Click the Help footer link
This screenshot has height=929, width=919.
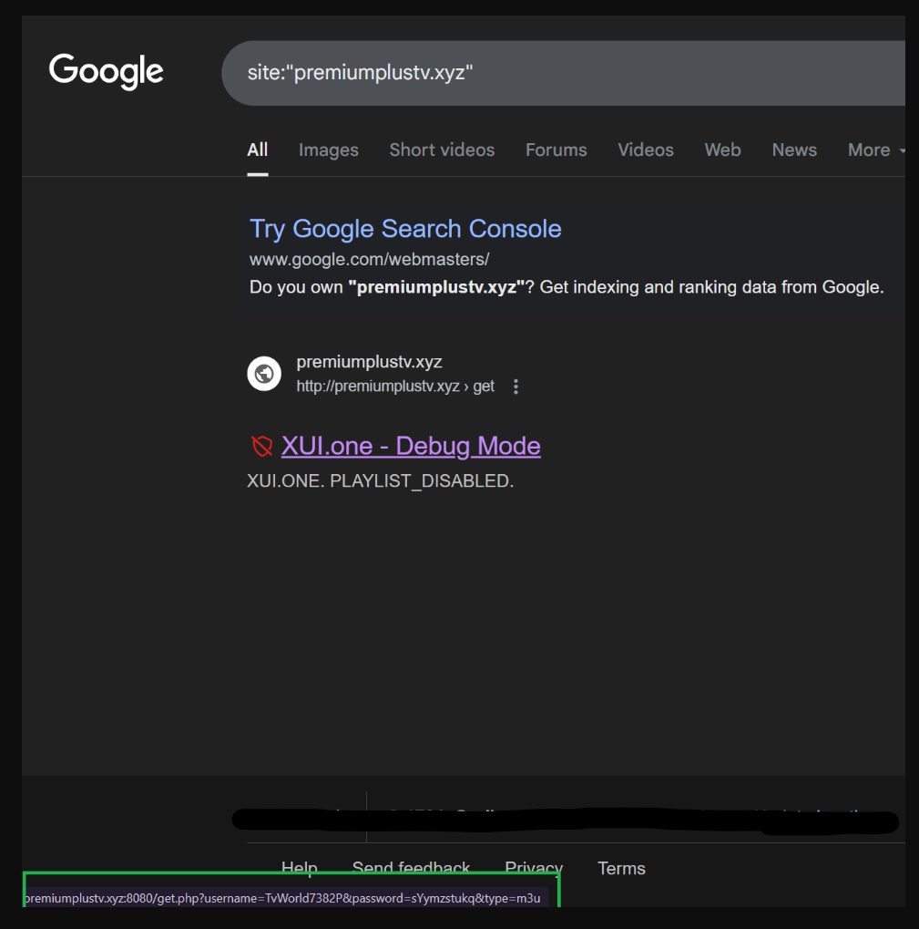click(x=300, y=867)
